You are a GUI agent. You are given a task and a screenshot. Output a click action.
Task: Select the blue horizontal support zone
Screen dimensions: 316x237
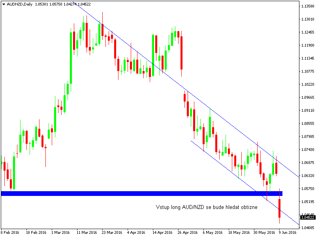point(142,194)
